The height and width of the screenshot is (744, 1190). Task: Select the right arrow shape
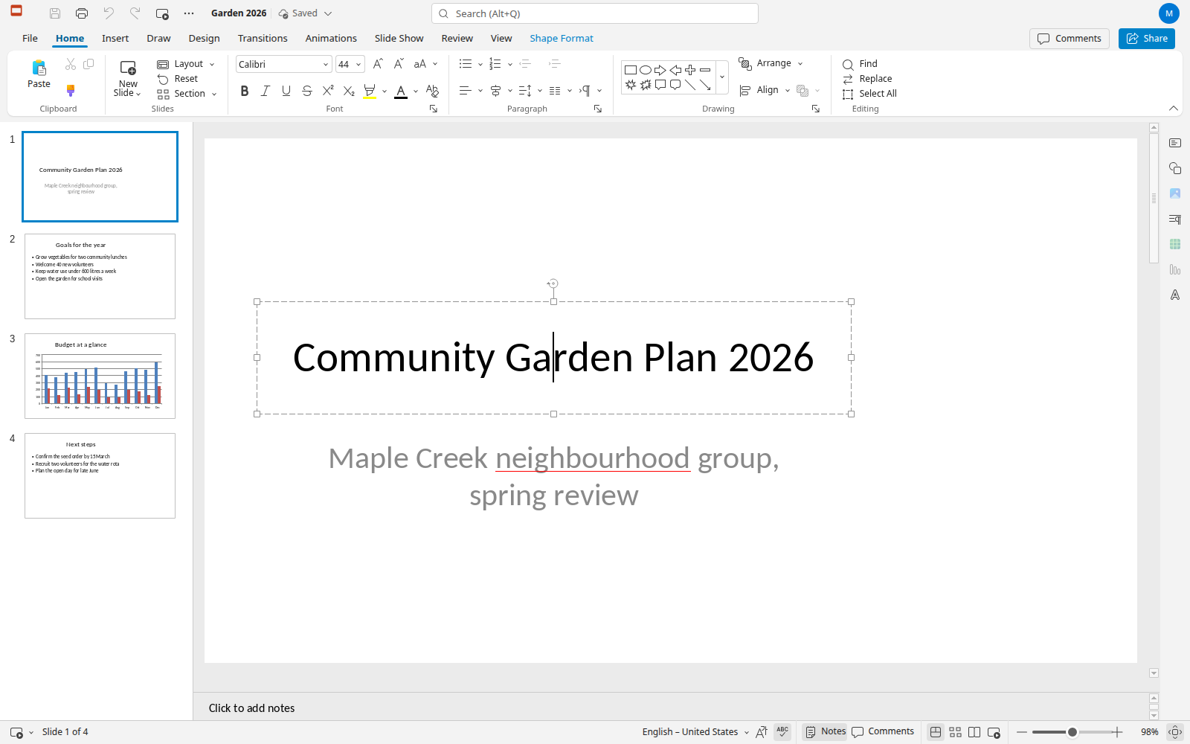click(x=660, y=70)
